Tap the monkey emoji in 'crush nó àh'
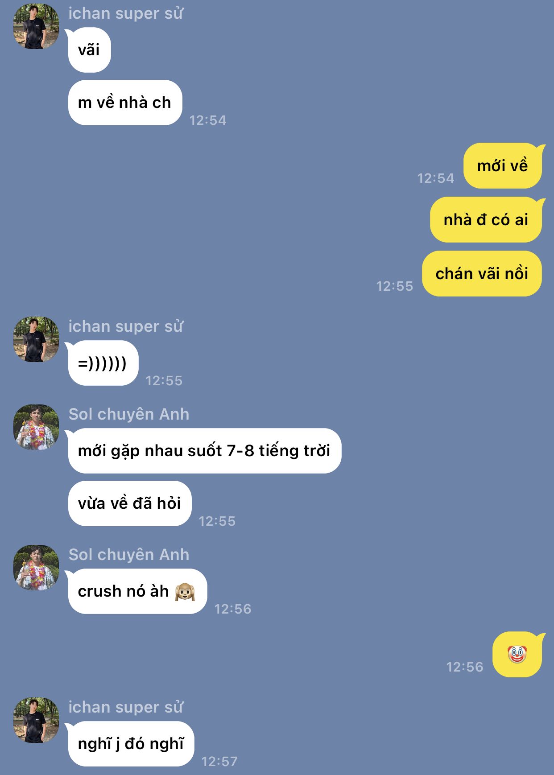 point(185,591)
